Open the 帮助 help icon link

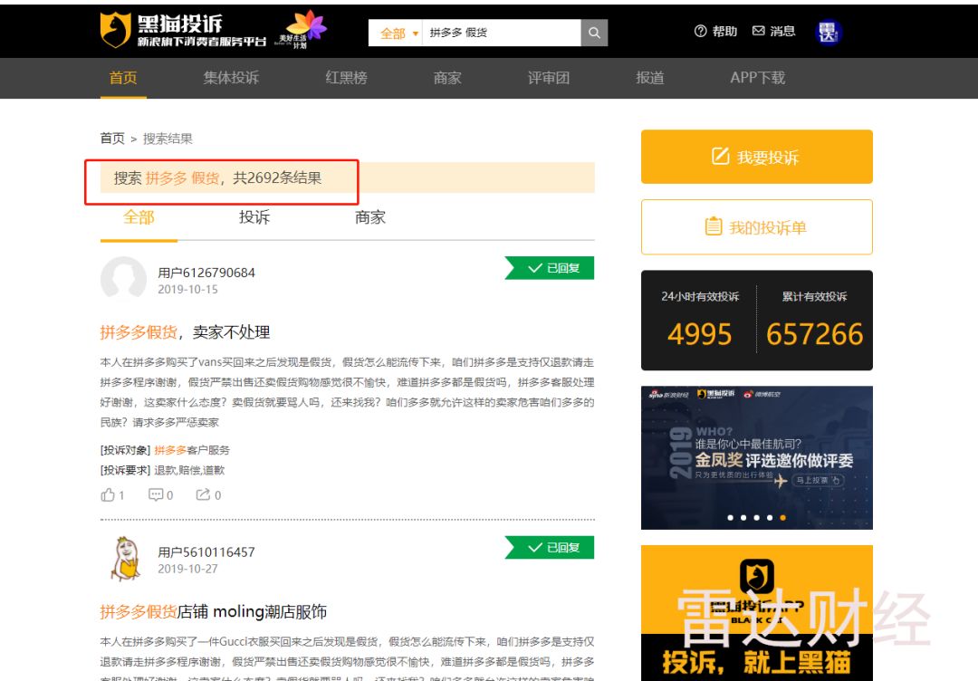(715, 31)
